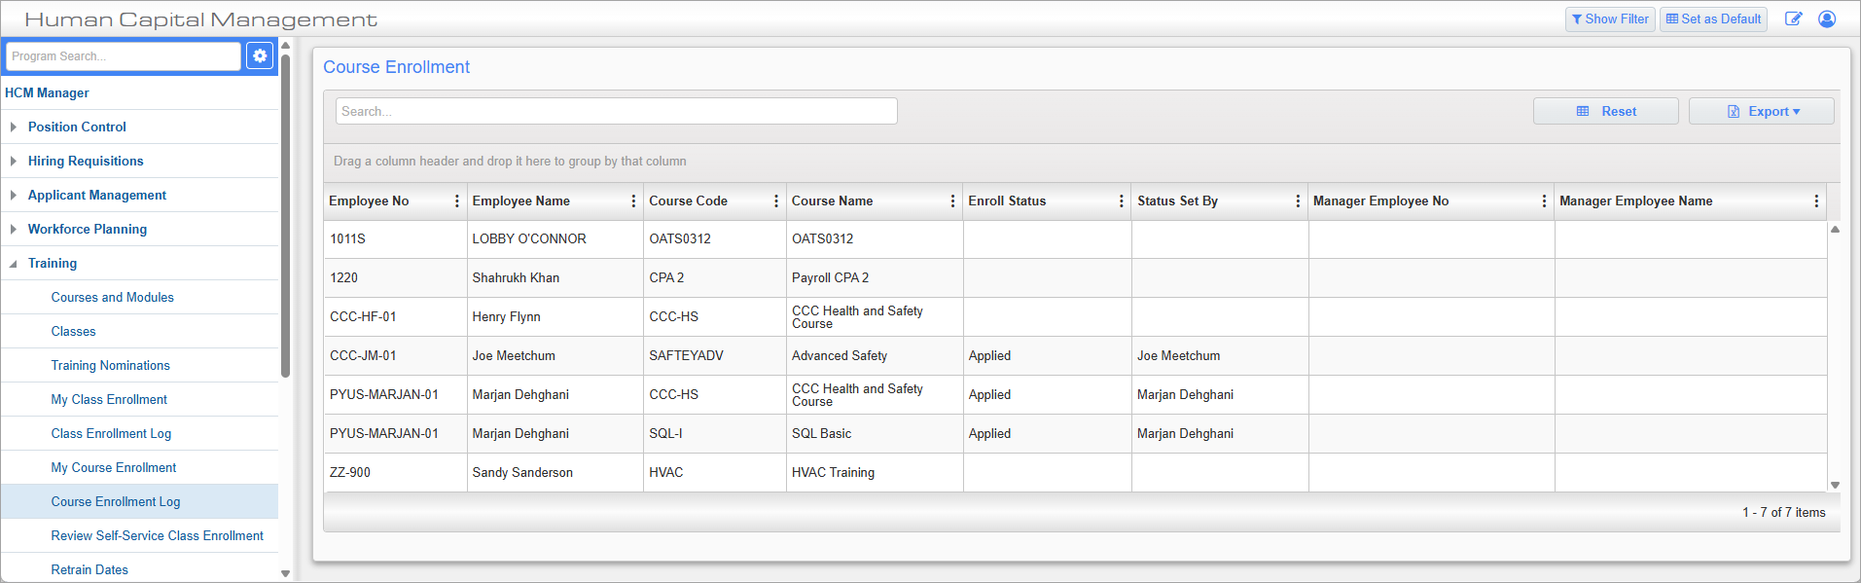Select the SAFTEYADV course code cell
Screen dimensions: 1861x583
click(x=714, y=355)
